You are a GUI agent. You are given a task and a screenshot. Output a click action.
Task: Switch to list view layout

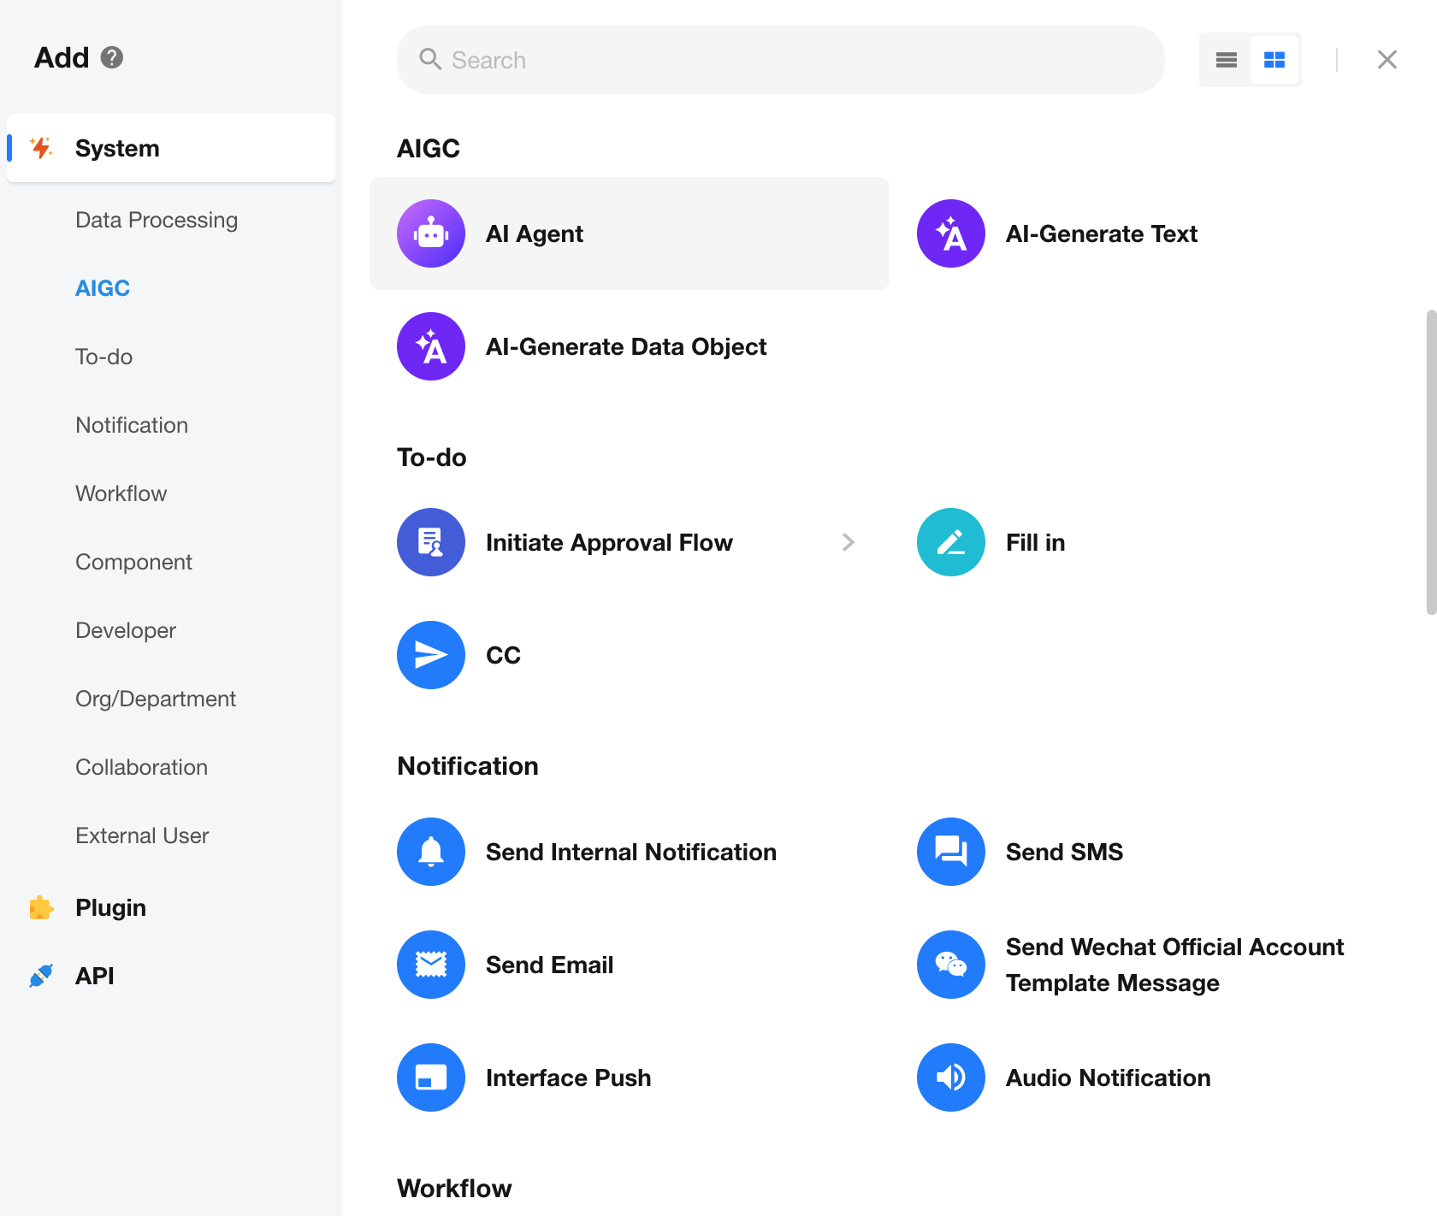point(1226,60)
